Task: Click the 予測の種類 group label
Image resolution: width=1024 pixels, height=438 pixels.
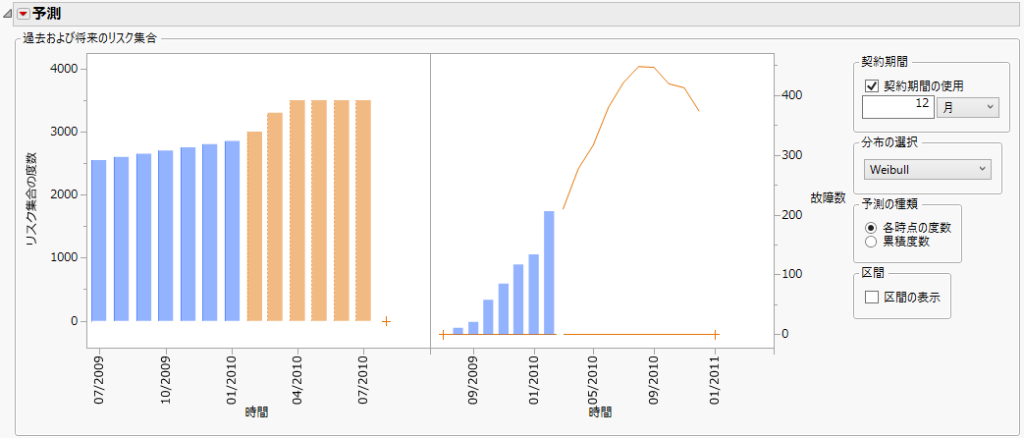Action: point(889,204)
